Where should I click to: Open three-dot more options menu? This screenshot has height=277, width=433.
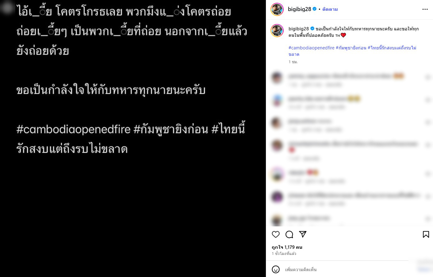point(425,9)
